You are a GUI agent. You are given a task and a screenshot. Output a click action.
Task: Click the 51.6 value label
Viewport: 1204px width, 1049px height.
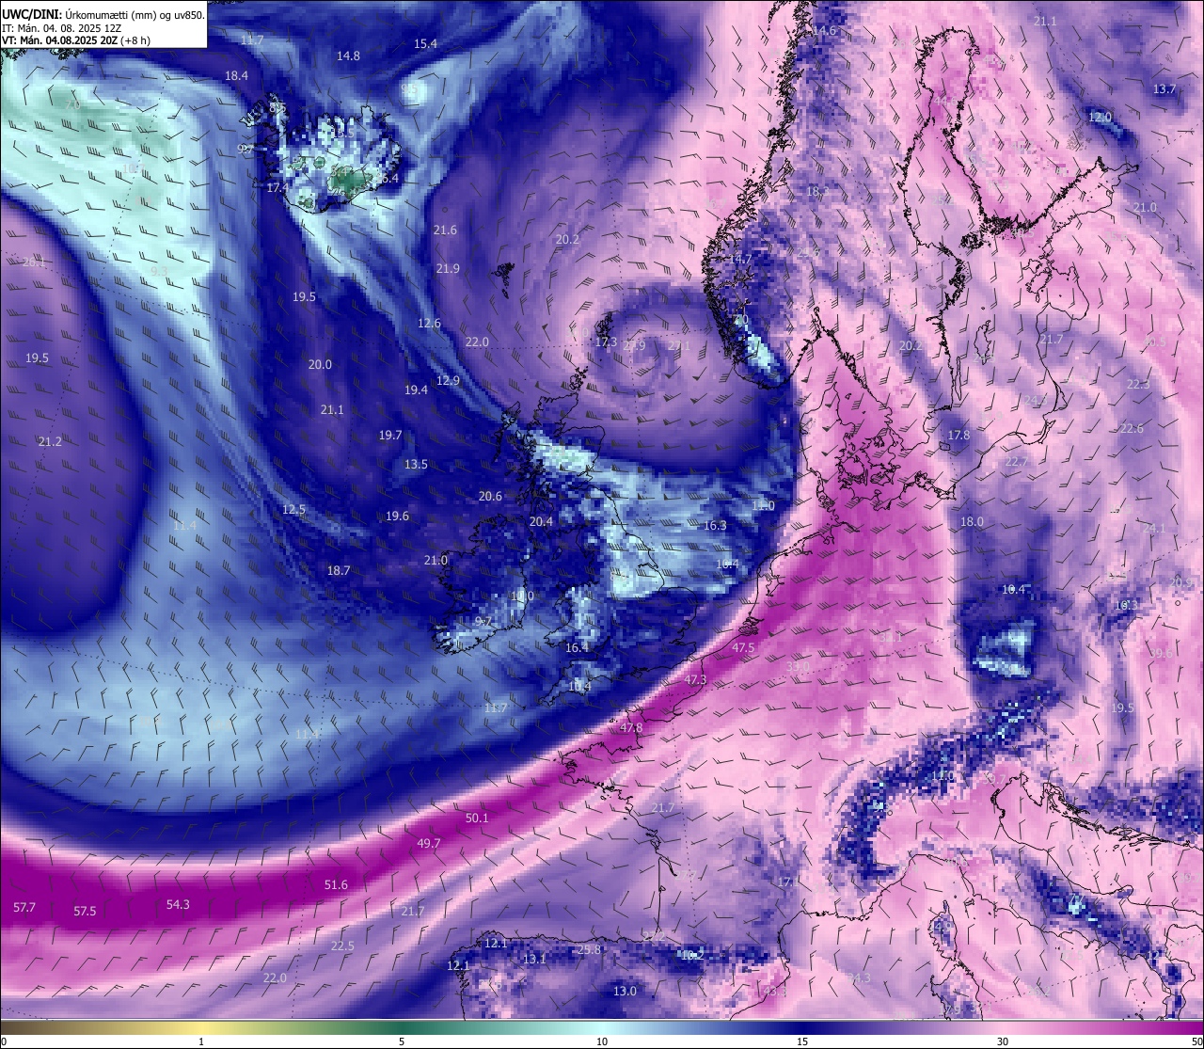pos(336,884)
